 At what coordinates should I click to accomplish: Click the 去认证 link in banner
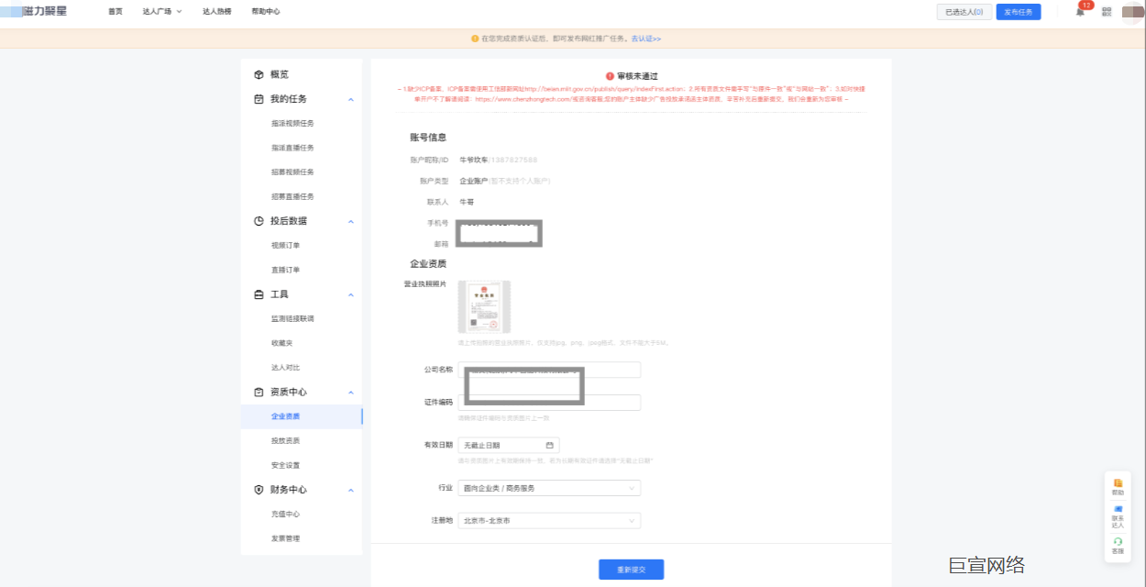(645, 39)
